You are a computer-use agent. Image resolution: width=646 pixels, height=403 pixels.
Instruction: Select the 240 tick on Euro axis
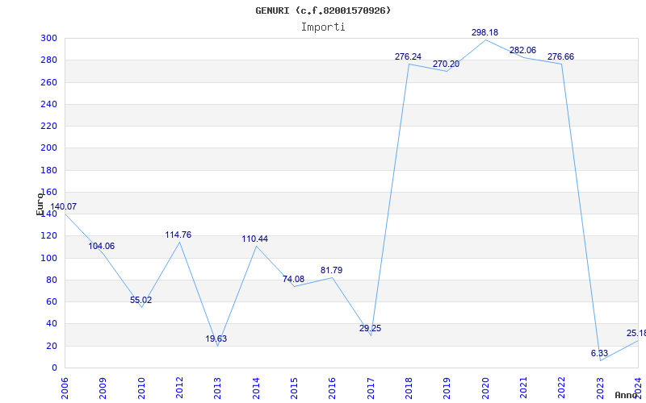pos(48,104)
